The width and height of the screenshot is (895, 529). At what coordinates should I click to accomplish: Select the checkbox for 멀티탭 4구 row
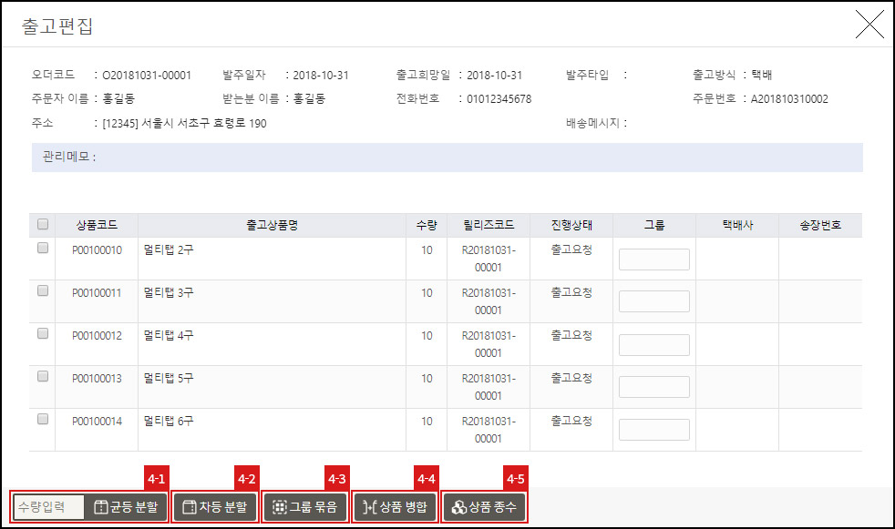point(43,334)
